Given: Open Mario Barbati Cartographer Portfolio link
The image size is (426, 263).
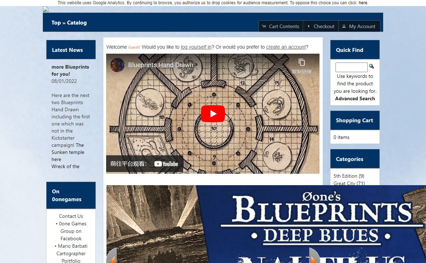Looking at the screenshot, I should coord(71,253).
